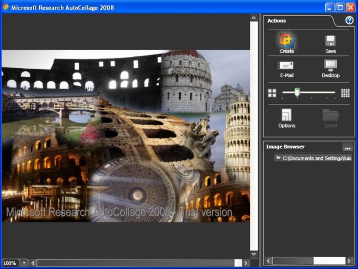Click the canvas vertical scrollbar down arrow
This screenshot has height=269, width=358.
254,255
